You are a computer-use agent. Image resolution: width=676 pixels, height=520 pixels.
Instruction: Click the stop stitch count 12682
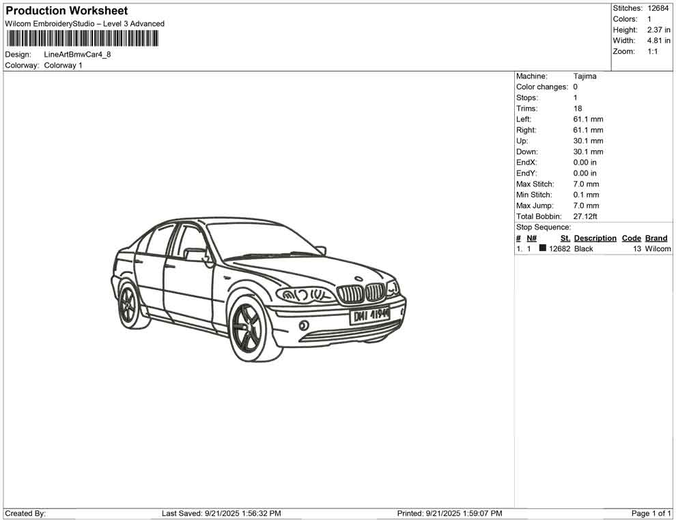560,248
